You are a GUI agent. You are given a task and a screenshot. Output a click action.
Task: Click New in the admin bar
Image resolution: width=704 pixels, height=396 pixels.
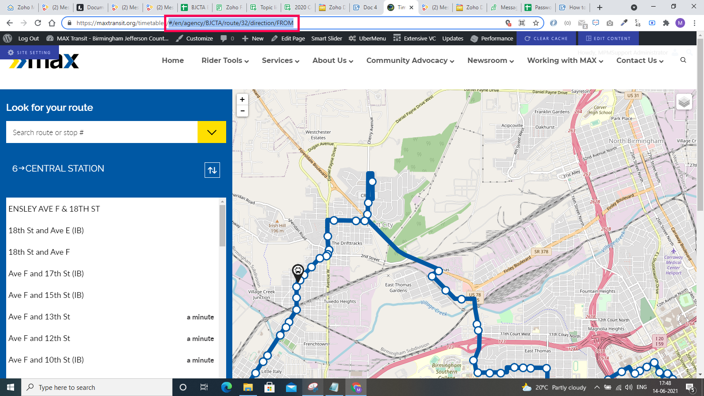tap(253, 38)
